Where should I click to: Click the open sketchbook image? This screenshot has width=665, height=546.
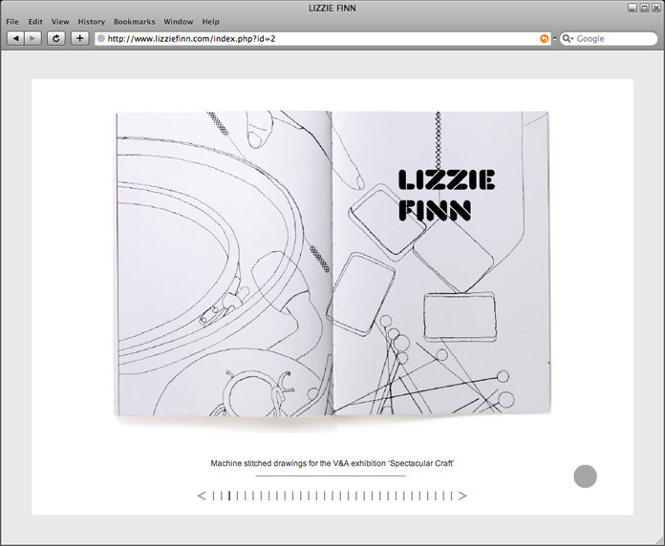[x=332, y=264]
